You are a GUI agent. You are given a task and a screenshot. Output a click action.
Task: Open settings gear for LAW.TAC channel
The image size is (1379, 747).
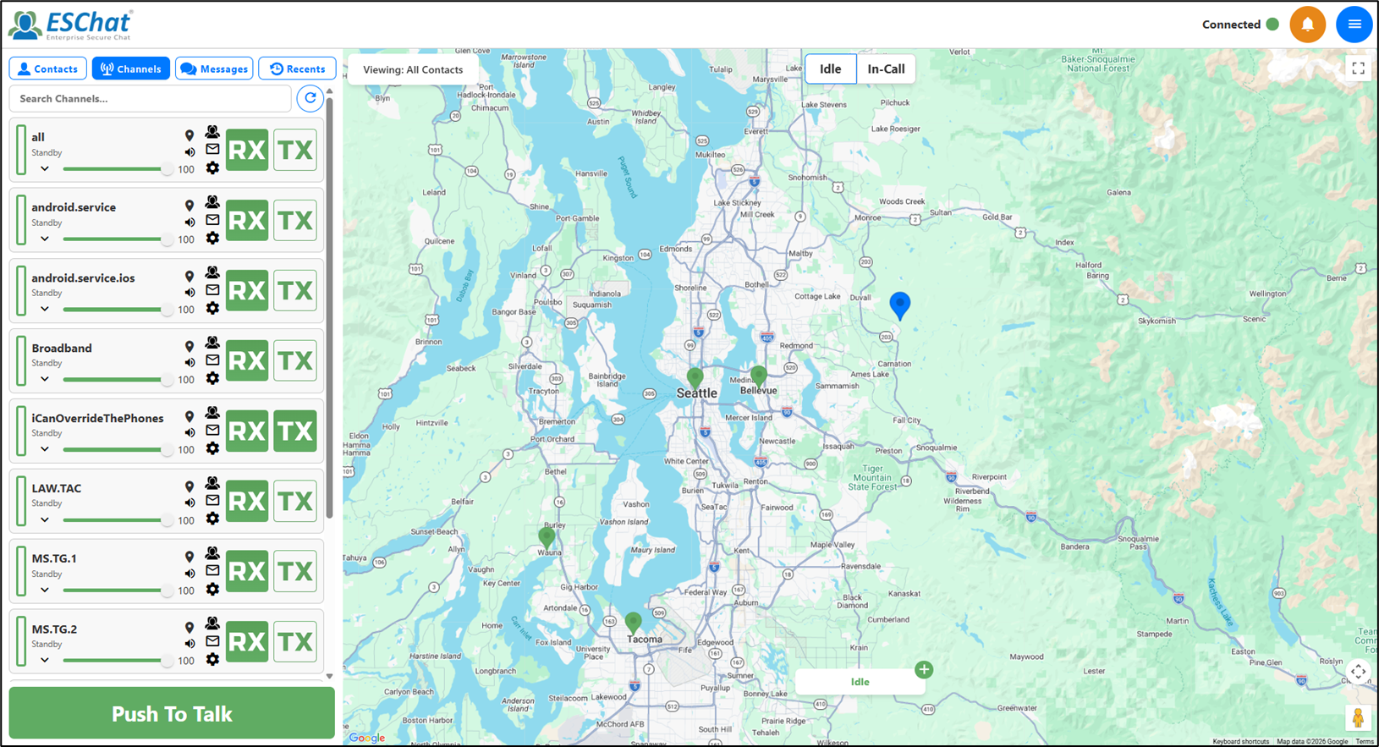click(212, 519)
